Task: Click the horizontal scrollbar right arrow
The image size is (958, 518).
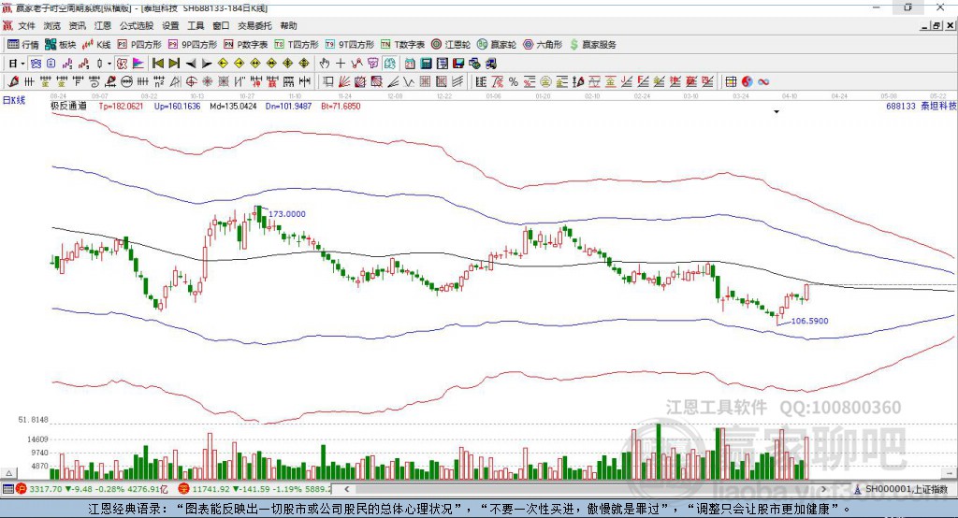Action: 823,489
